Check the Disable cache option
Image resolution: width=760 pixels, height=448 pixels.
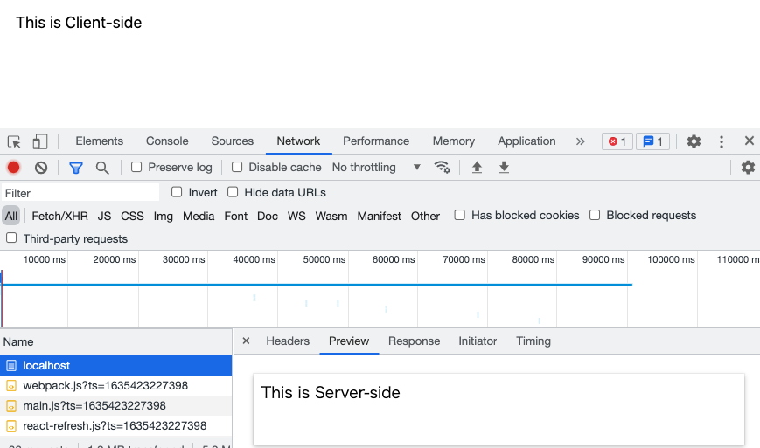[237, 168]
